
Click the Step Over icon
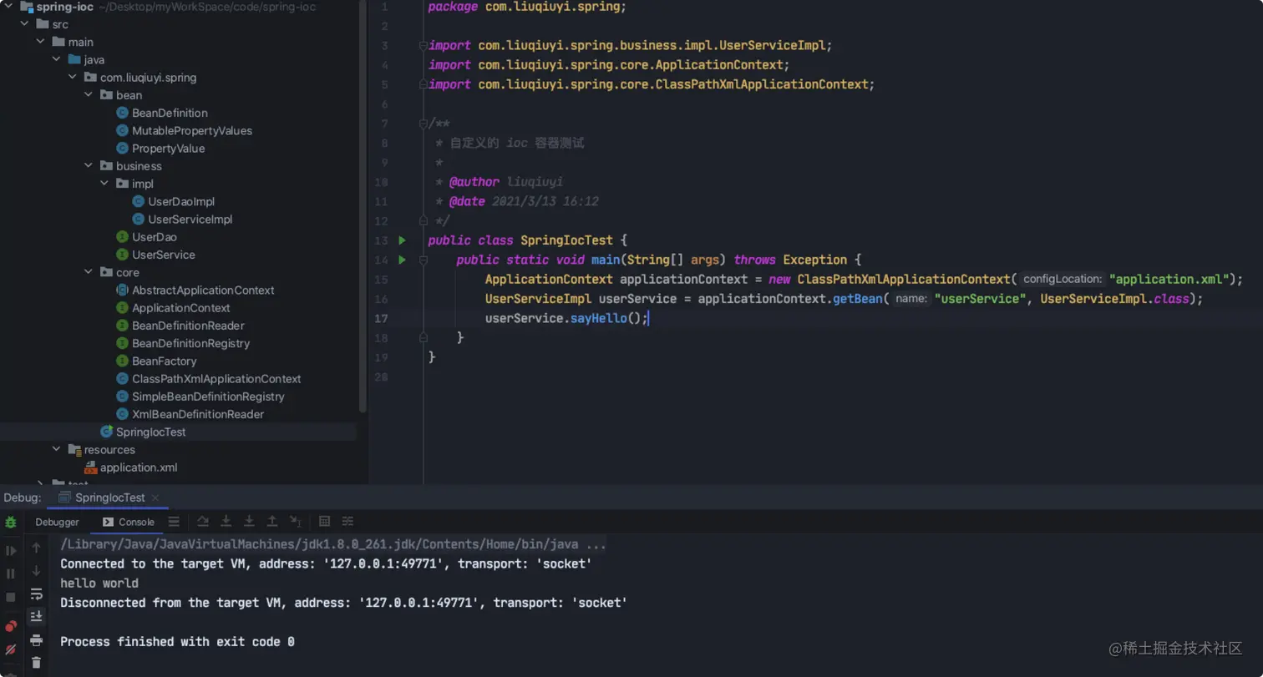coord(203,522)
